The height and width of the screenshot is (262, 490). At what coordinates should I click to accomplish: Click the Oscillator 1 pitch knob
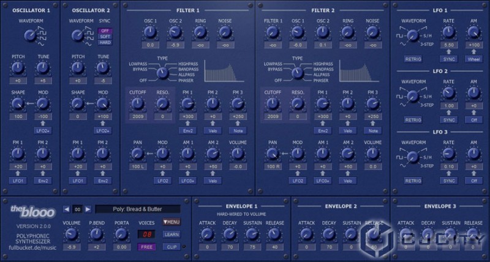click(18, 67)
